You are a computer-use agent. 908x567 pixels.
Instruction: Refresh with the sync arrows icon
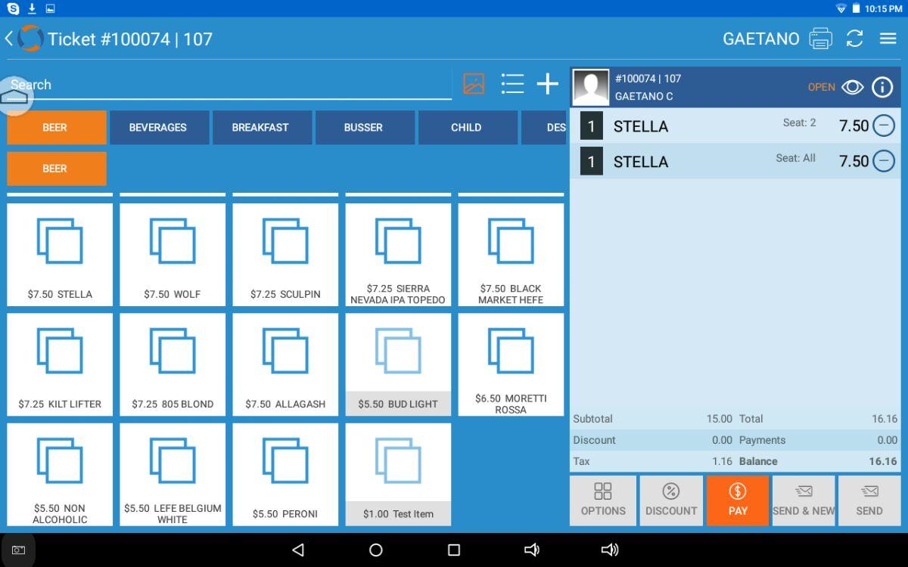[855, 39]
